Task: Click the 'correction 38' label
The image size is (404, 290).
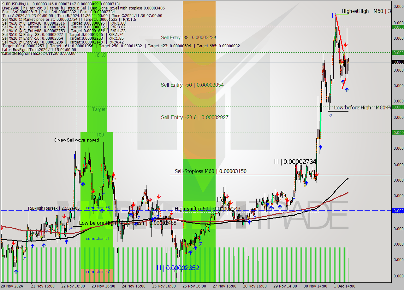Action: 98,208
